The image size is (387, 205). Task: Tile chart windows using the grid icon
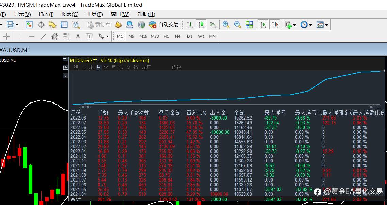[x=249, y=25]
